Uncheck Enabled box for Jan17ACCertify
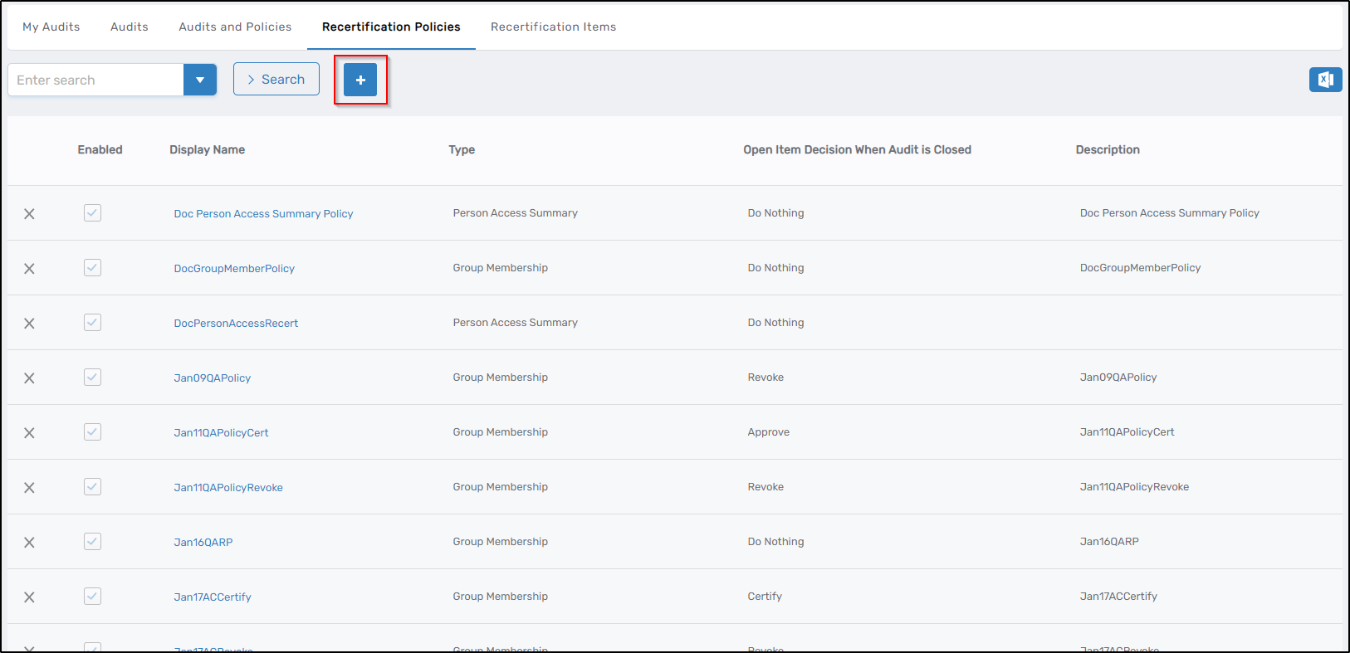This screenshot has height=653, width=1350. (92, 597)
